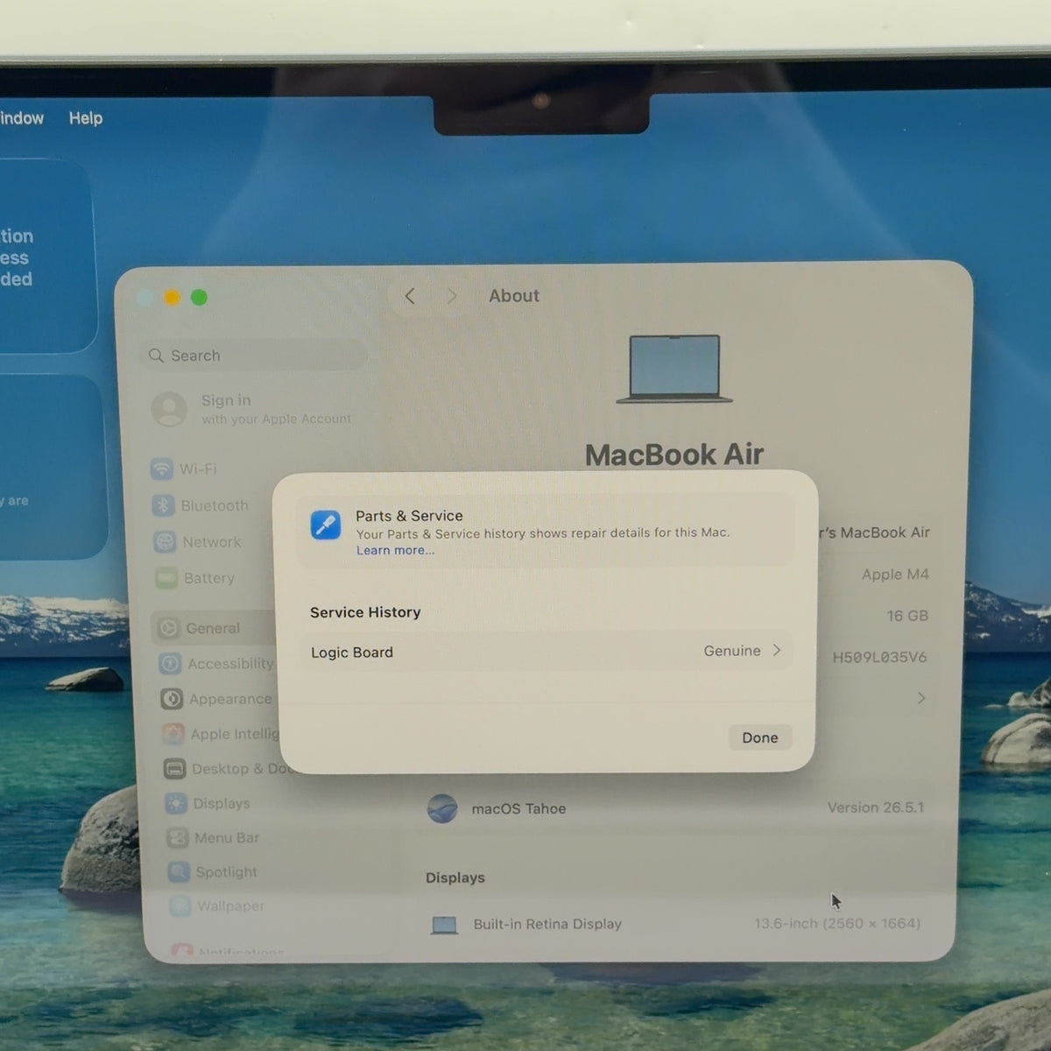Click the Search field in sidebar
The width and height of the screenshot is (1051, 1051).
253,355
